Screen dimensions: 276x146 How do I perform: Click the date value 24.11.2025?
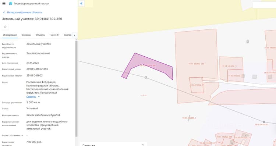pos(33,63)
